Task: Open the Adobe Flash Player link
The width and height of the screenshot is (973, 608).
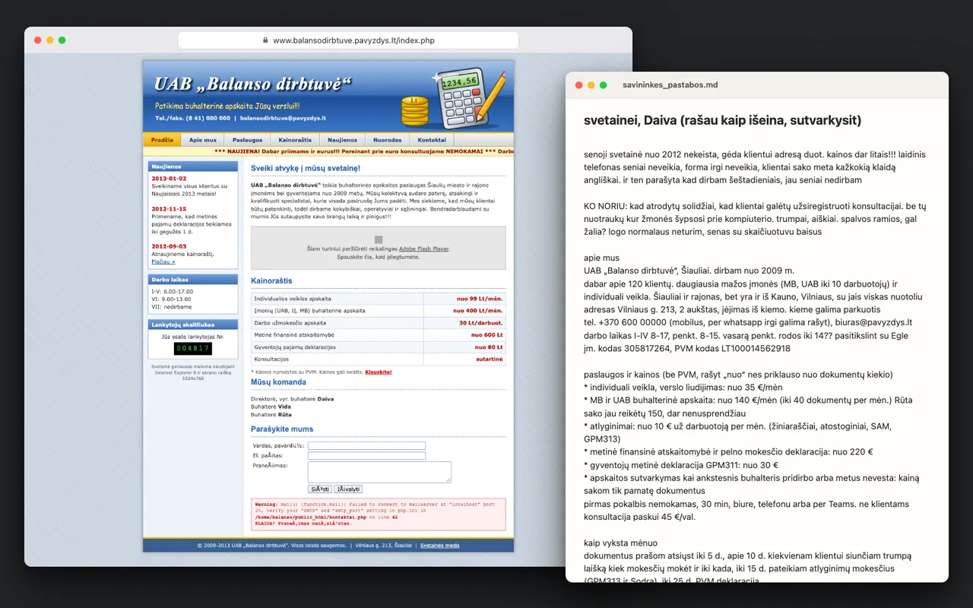Action: coord(424,249)
